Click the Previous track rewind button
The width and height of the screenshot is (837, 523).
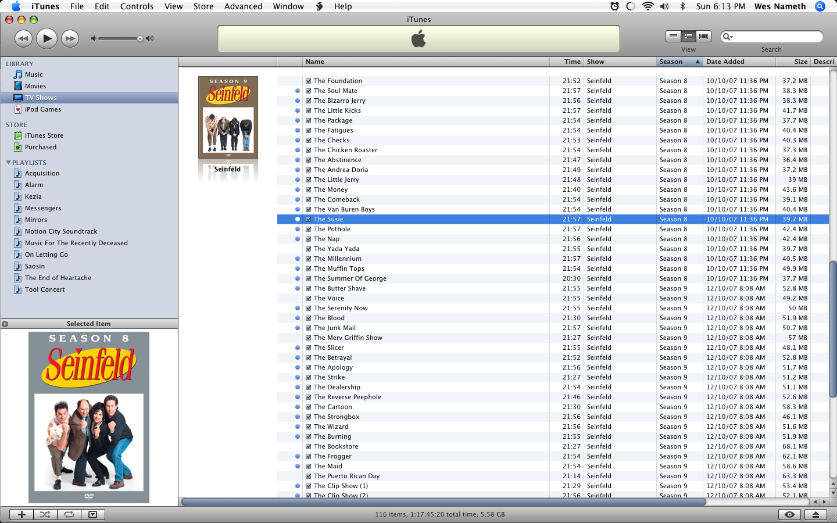23,39
